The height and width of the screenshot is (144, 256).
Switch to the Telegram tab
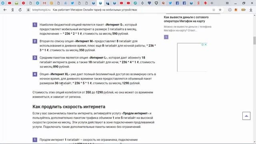click(x=37, y=3)
